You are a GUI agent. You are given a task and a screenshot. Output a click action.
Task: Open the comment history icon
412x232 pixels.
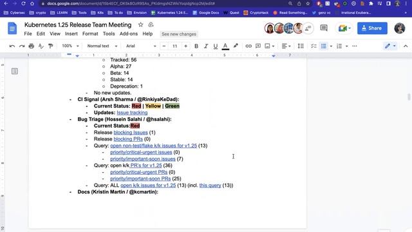click(x=324, y=28)
